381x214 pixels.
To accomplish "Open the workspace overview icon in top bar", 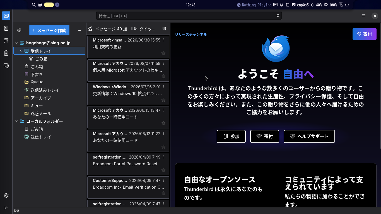I will pos(40,5).
